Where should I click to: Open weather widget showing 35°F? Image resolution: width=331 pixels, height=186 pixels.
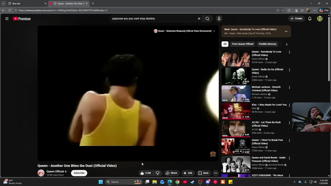[12, 182]
